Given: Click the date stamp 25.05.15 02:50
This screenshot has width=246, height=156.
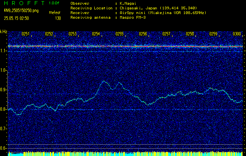Looking at the screenshot, I should [x=16, y=18].
